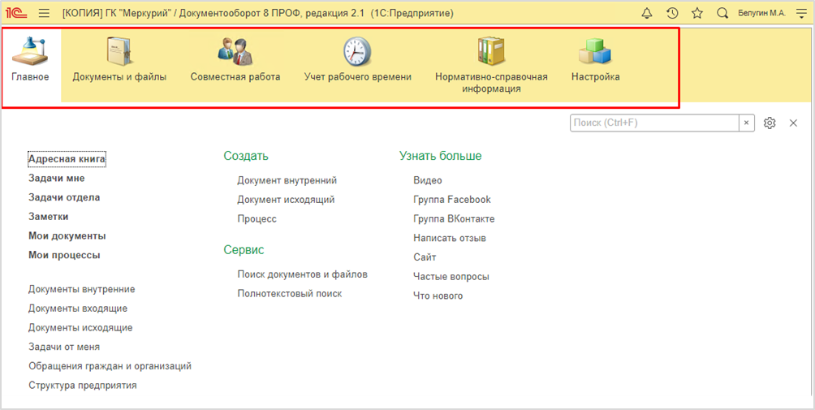Open the Документы и файлы section icon
This screenshot has width=815, height=410.
(x=119, y=51)
